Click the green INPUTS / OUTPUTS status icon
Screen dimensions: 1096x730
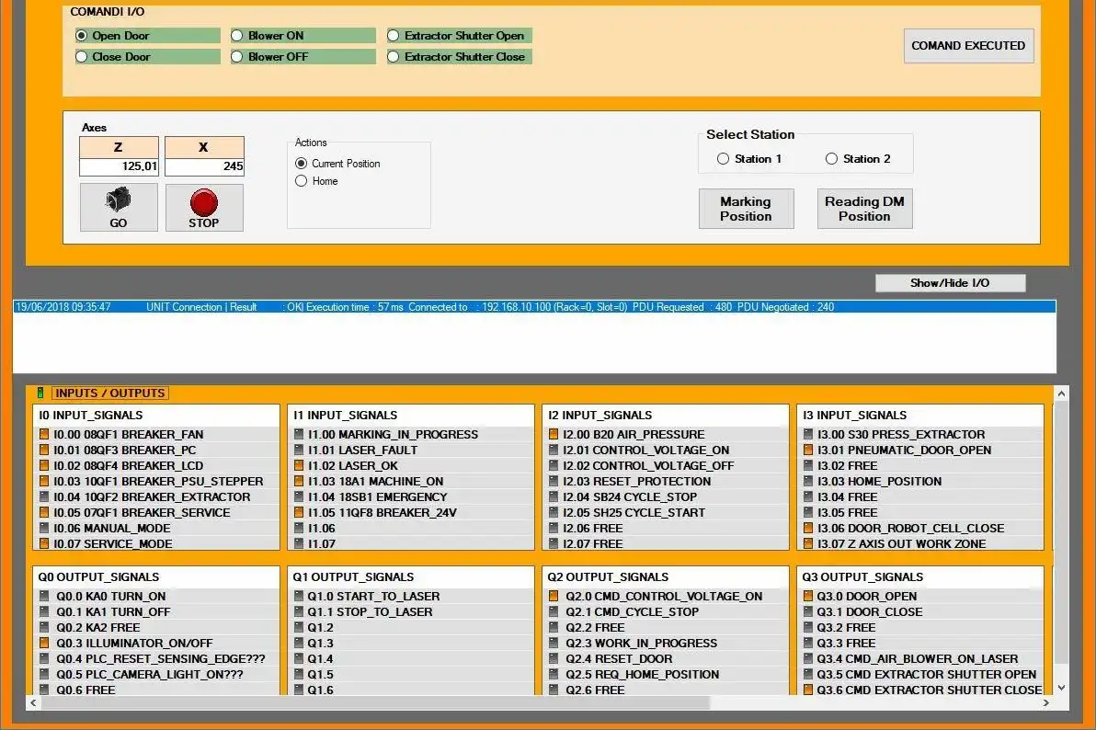point(40,394)
